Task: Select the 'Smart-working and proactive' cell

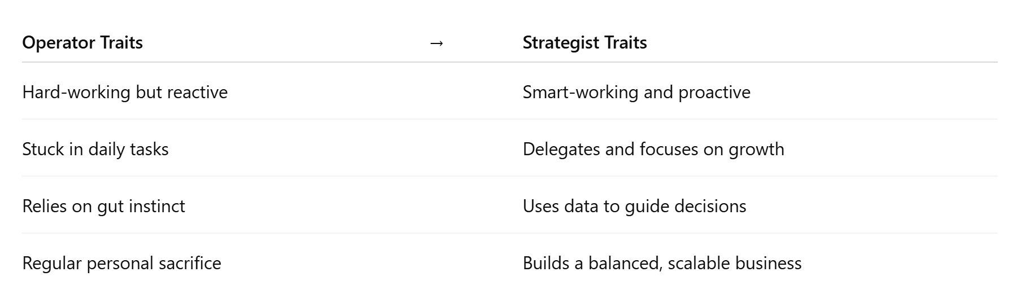Action: pyautogui.click(x=636, y=92)
